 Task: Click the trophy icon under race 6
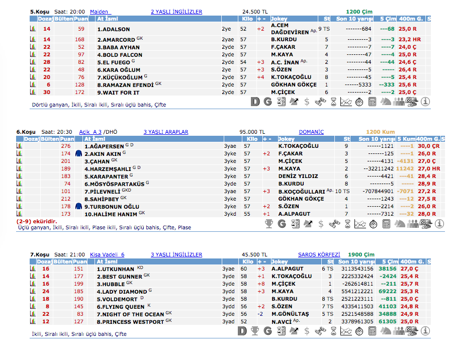(x=269, y=224)
